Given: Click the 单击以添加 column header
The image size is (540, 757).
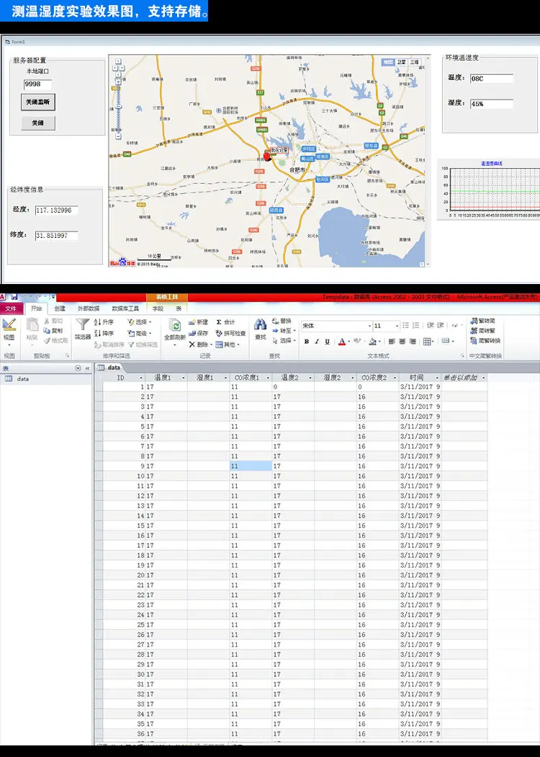Looking at the screenshot, I should [x=464, y=378].
